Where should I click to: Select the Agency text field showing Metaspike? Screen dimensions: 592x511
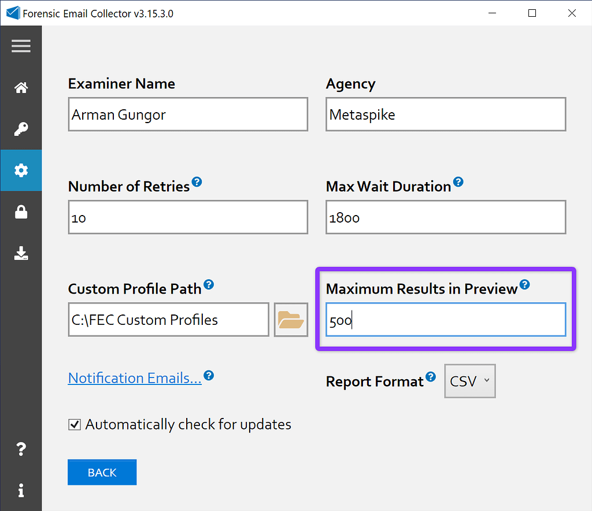click(x=445, y=114)
